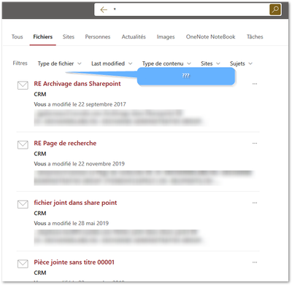Click the search magnifier button
The width and height of the screenshot is (292, 285).
[x=275, y=9]
